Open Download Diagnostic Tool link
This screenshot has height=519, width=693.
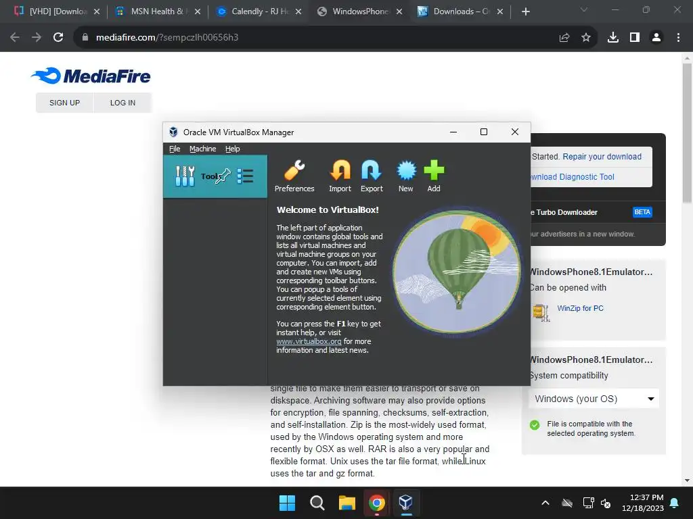pos(573,177)
